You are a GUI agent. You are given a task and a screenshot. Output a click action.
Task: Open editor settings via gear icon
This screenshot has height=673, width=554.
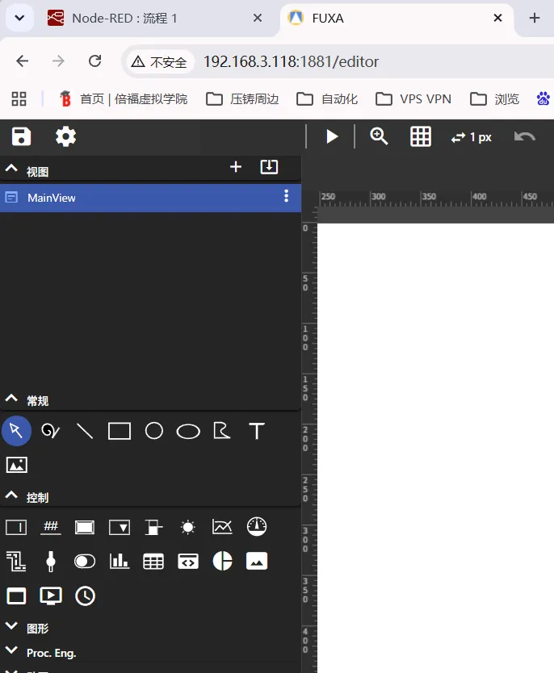[x=65, y=137]
